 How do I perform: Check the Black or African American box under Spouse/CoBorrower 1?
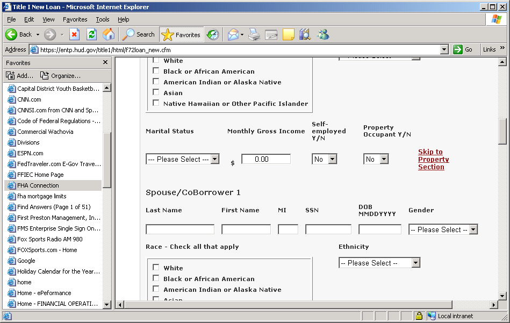point(156,278)
